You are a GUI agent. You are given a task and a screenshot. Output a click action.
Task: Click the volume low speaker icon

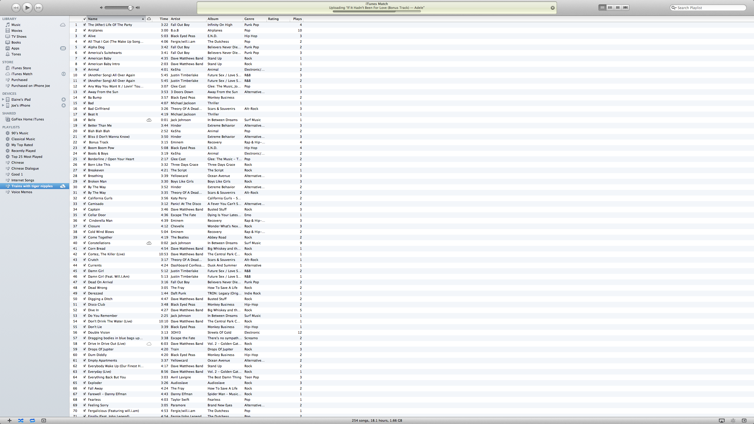(101, 8)
